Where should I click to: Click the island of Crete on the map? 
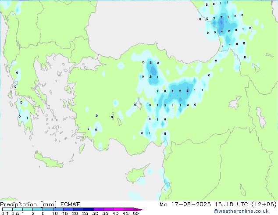[x=49, y=161]
